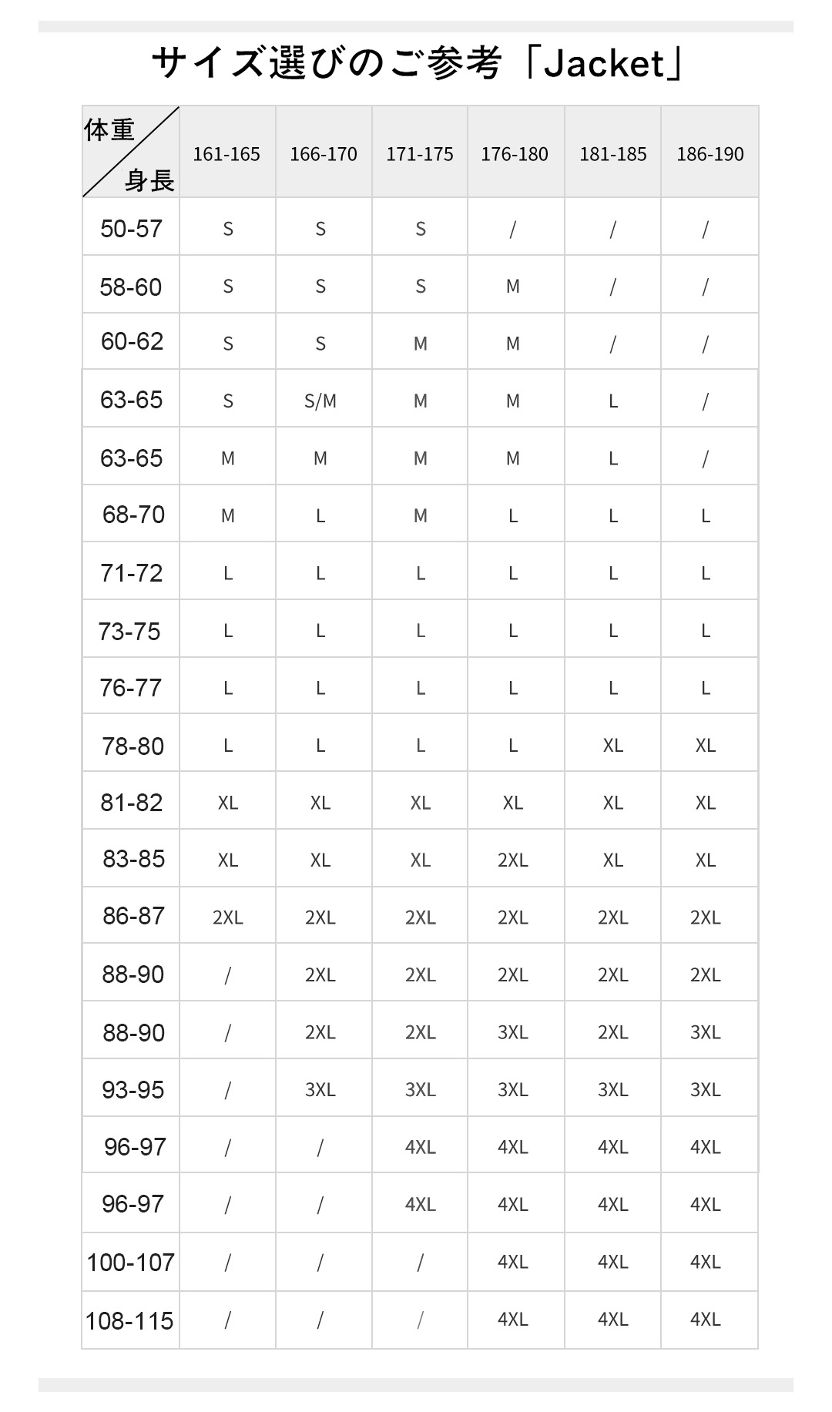Click the 2XL cell in 83-85 row
This screenshot has width=832, height=1412.
[513, 860]
